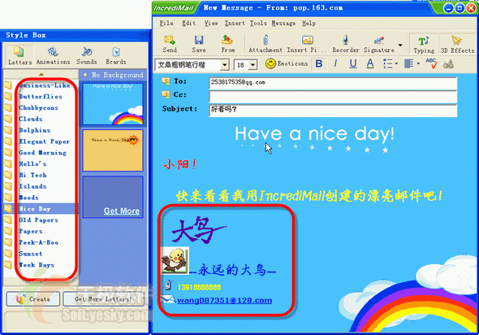
Task: Open the File menu
Action: tap(166, 24)
